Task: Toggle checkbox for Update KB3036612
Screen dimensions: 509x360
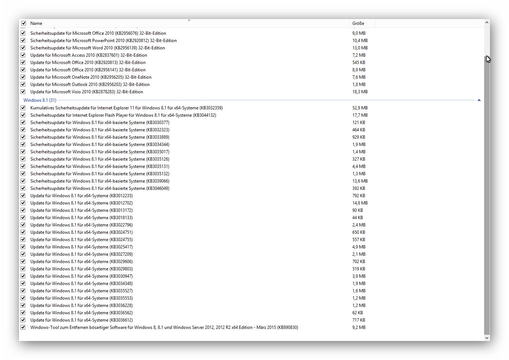Action: tap(23, 320)
